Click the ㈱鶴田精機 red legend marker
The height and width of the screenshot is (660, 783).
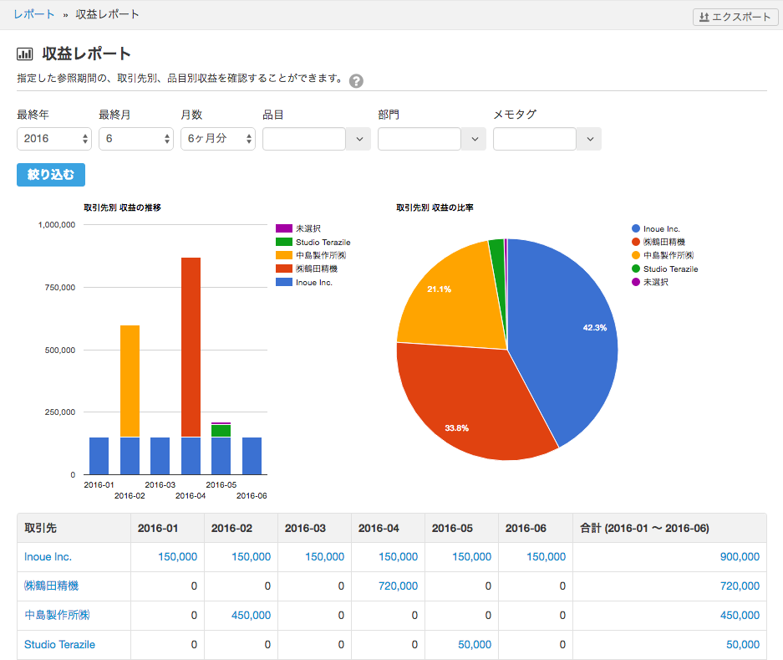tap(283, 268)
